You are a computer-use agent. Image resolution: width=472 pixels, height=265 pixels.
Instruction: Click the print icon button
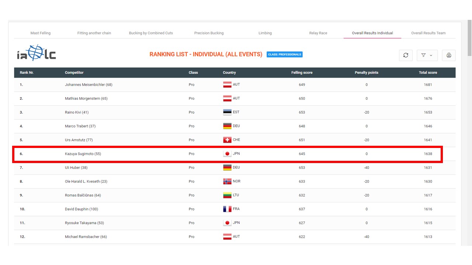(x=449, y=55)
